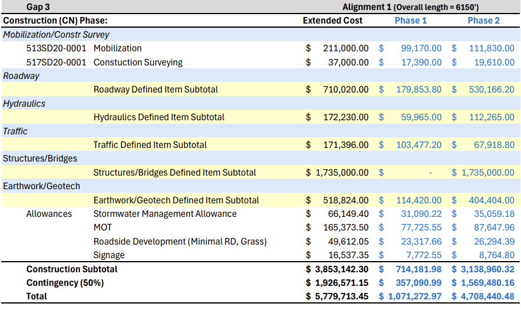Click Structures/Bridges extended cost 1,735,000.00

(341, 173)
